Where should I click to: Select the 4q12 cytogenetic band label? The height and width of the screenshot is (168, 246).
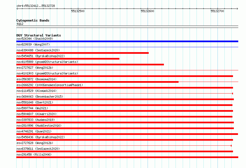point(20,24)
